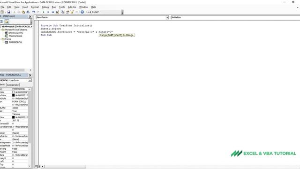Screen dimensions: 300x169
Task: Open the Object Browser toolbar icon
Action: coord(72,12)
